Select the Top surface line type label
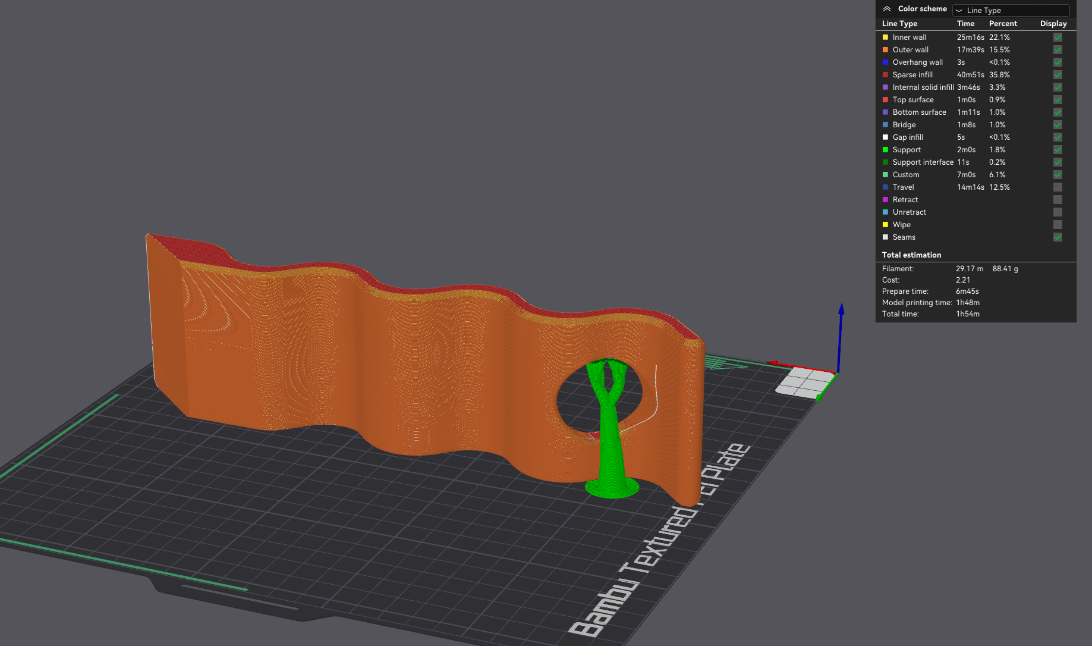The image size is (1092, 646). pos(913,99)
